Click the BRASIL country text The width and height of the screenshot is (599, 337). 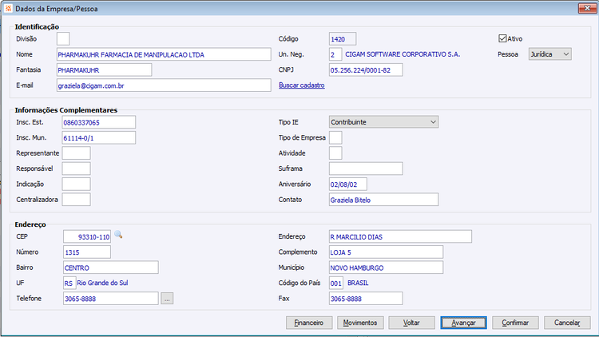pyautogui.click(x=358, y=283)
